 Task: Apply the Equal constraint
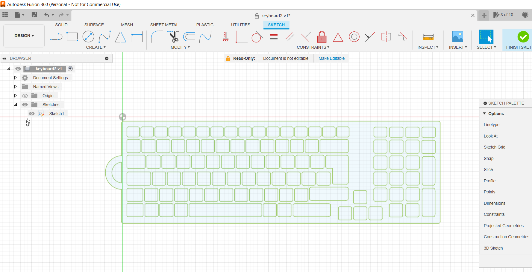(273, 37)
